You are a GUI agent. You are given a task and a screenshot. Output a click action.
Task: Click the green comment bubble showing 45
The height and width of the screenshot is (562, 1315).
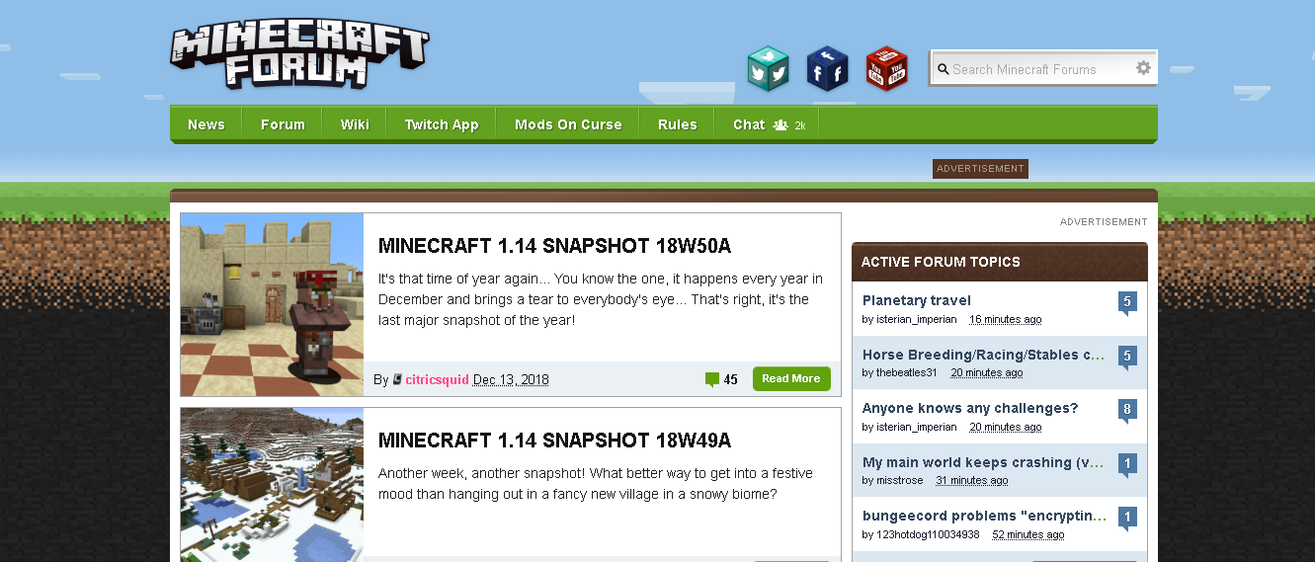[712, 379]
